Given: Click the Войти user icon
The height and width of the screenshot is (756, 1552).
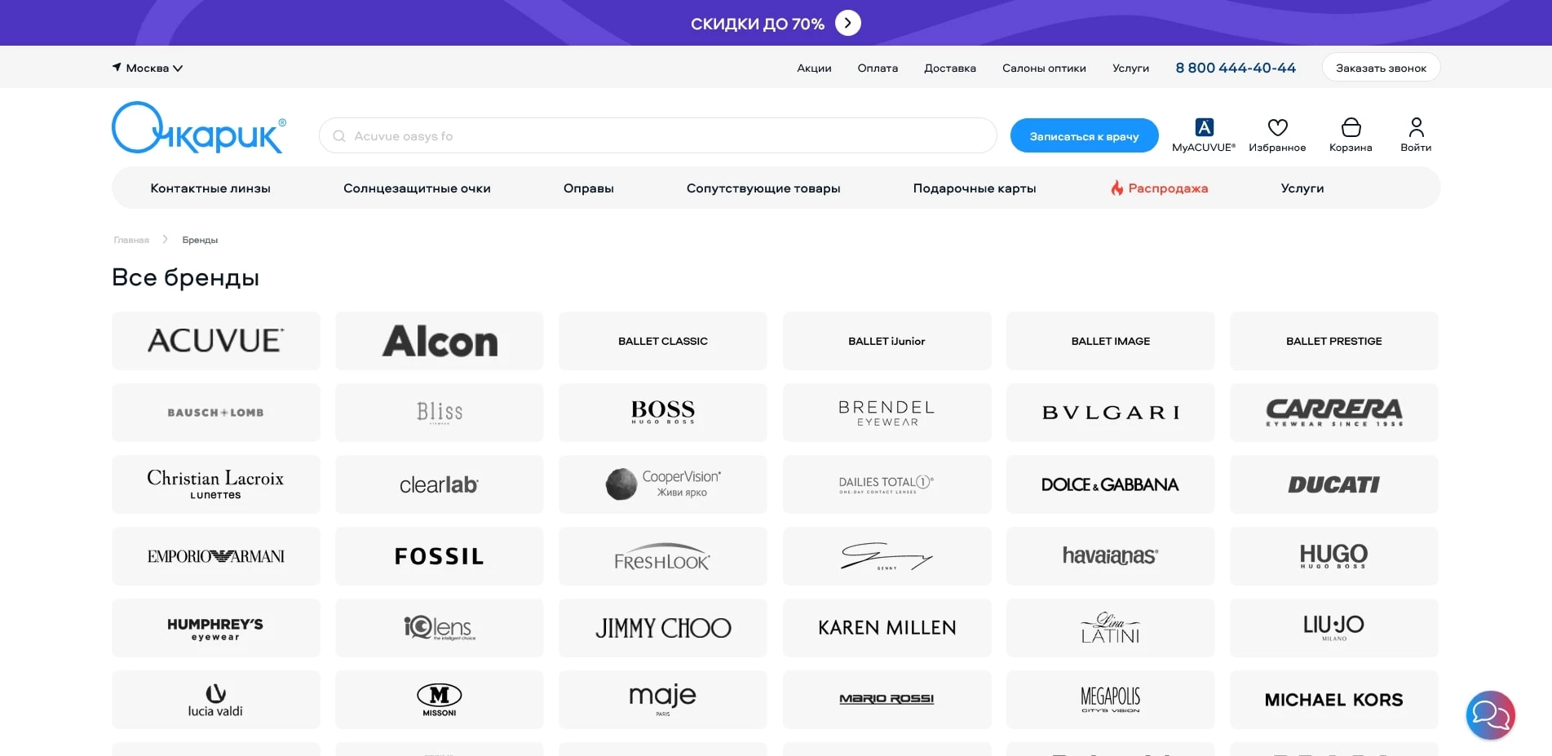Looking at the screenshot, I should pyautogui.click(x=1416, y=128).
